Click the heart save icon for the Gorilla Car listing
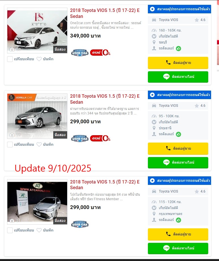 (x=39, y=145)
